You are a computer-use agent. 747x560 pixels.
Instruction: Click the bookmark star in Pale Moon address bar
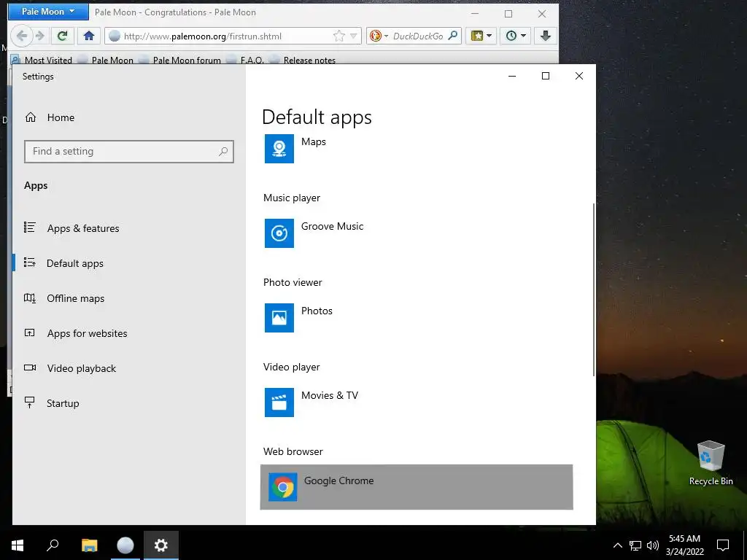(338, 36)
